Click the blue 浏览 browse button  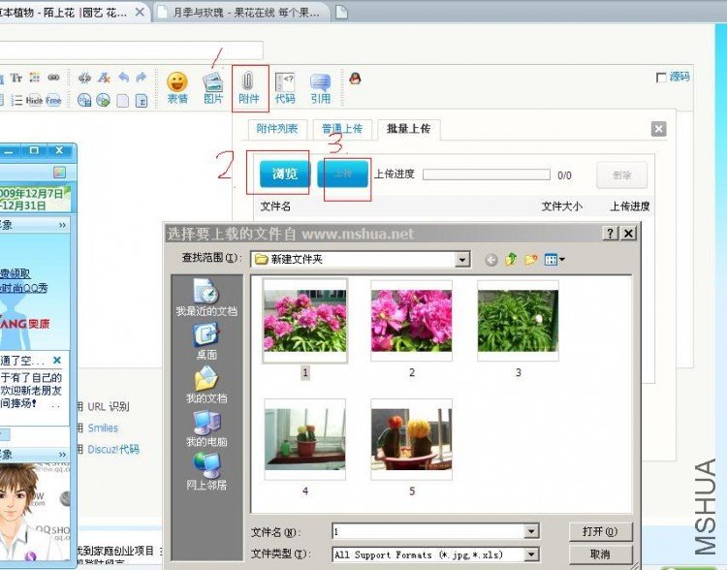tap(284, 174)
